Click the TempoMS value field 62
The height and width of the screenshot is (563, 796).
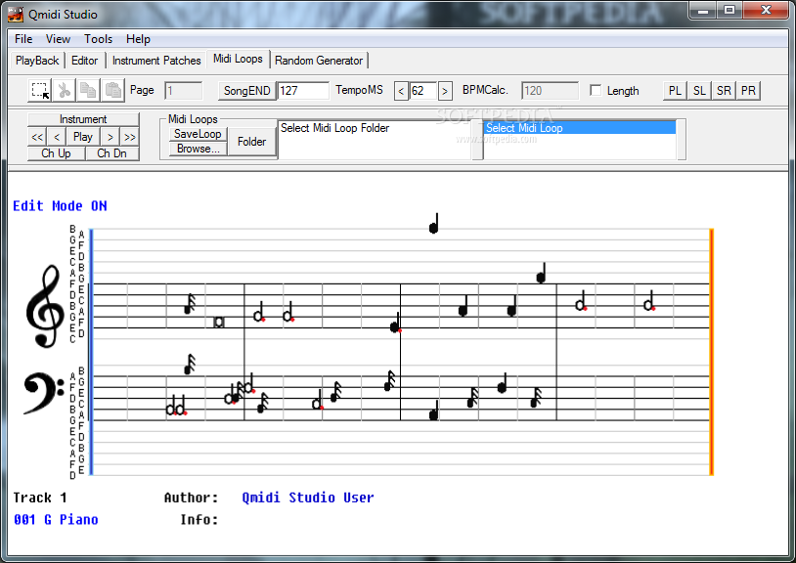coord(422,91)
